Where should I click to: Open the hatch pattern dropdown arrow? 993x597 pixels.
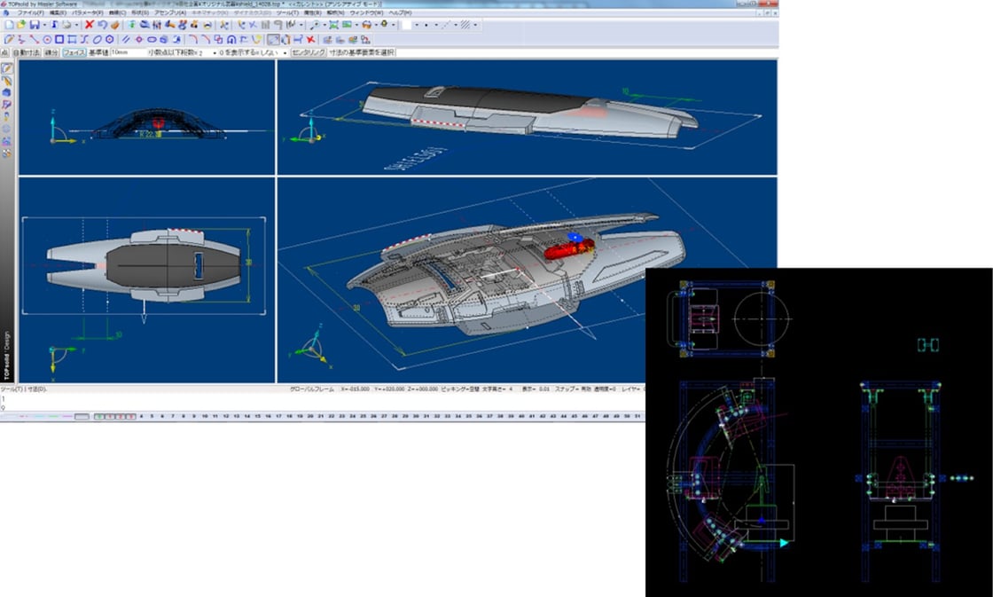476,26
